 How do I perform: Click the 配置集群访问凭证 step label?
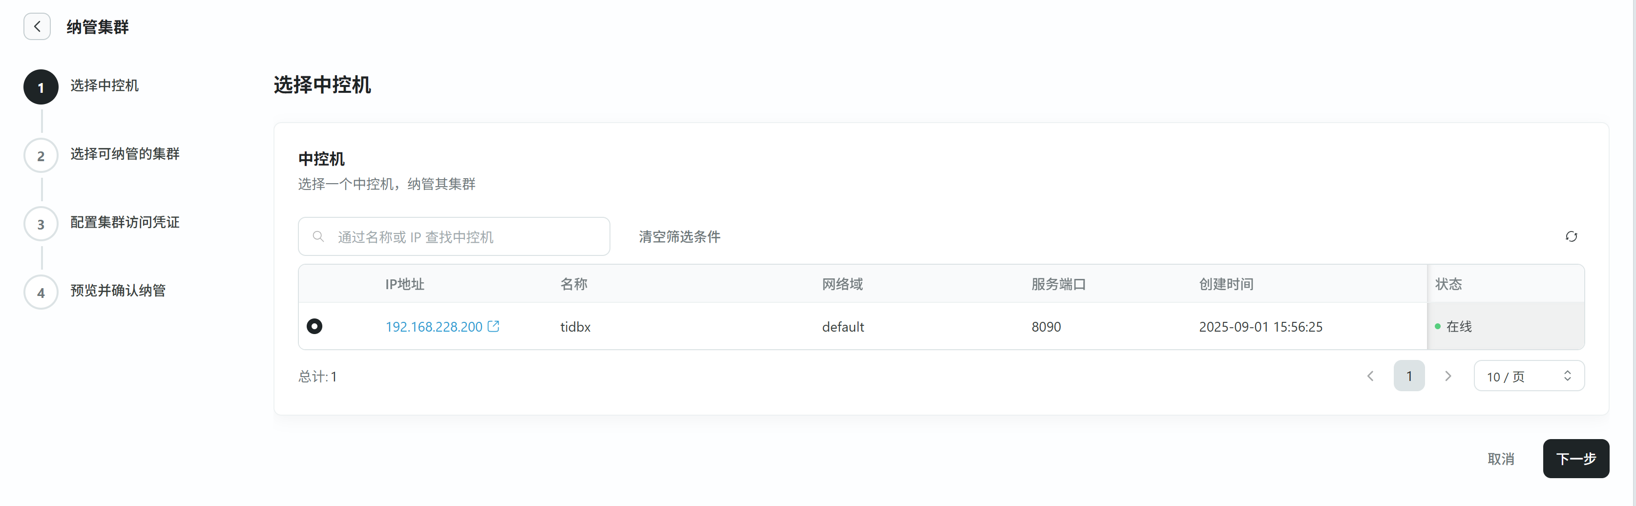coord(125,222)
